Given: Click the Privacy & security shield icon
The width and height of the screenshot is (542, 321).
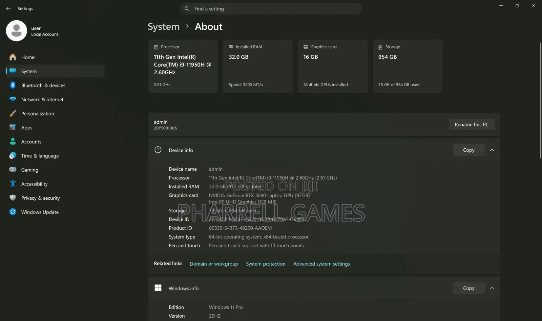Looking at the screenshot, I should [x=13, y=198].
